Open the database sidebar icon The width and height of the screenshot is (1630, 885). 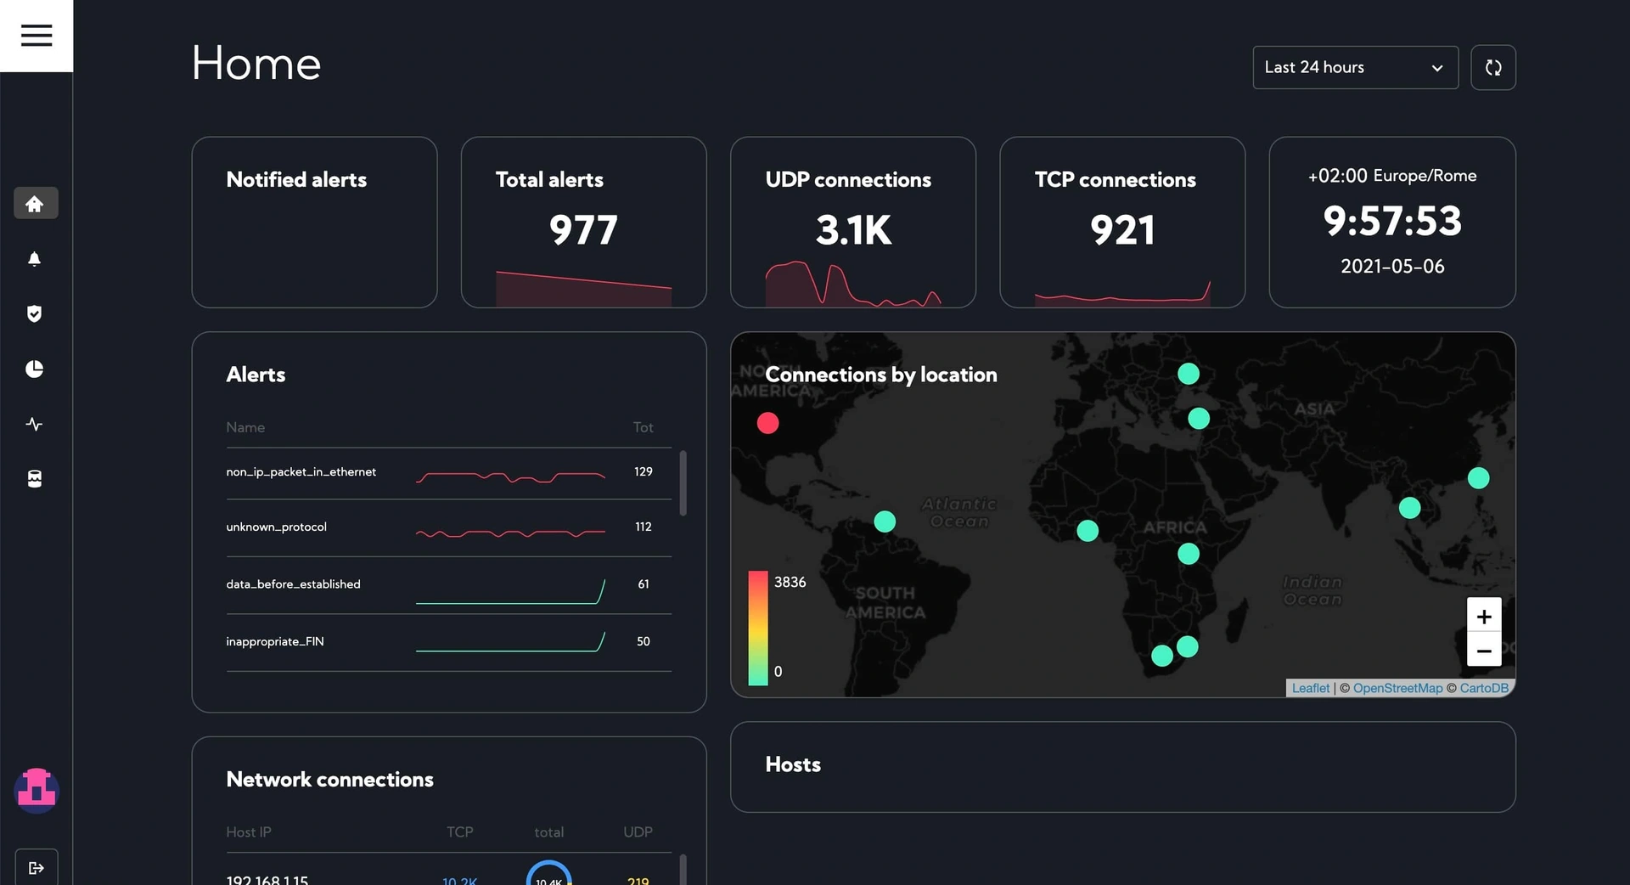pyautogui.click(x=35, y=479)
